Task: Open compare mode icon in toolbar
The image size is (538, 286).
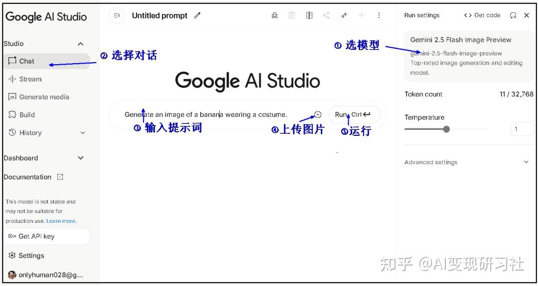Action: 309,15
